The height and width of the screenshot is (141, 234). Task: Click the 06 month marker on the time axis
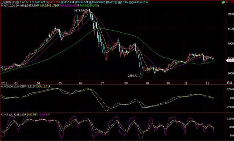pyautogui.click(x=81, y=83)
